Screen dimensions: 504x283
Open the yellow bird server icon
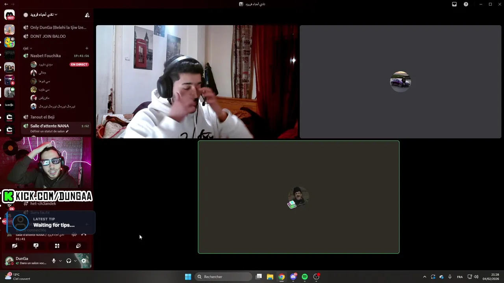pos(9,42)
